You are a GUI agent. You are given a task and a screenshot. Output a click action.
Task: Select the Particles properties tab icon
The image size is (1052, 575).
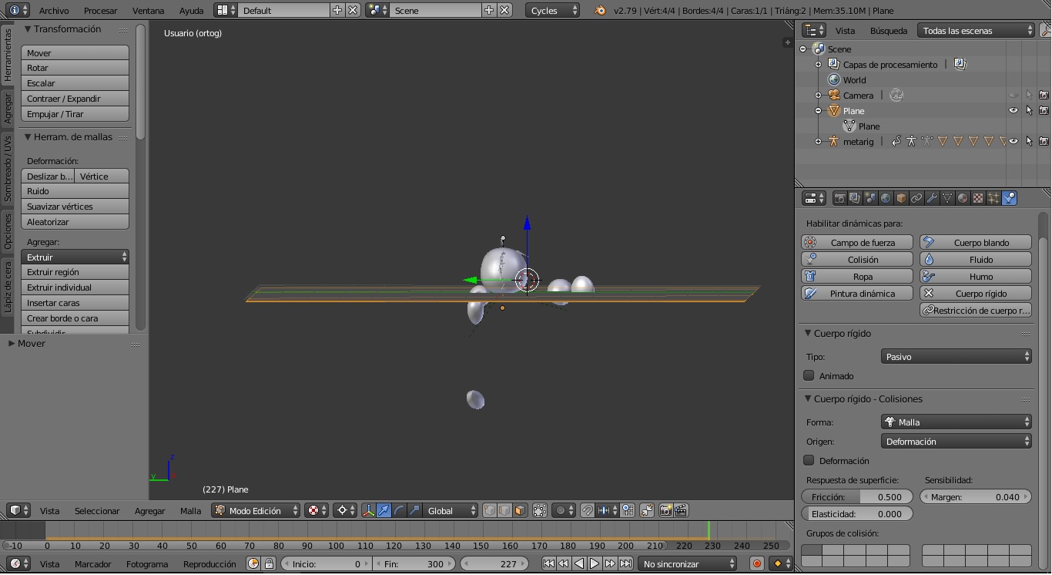click(993, 198)
